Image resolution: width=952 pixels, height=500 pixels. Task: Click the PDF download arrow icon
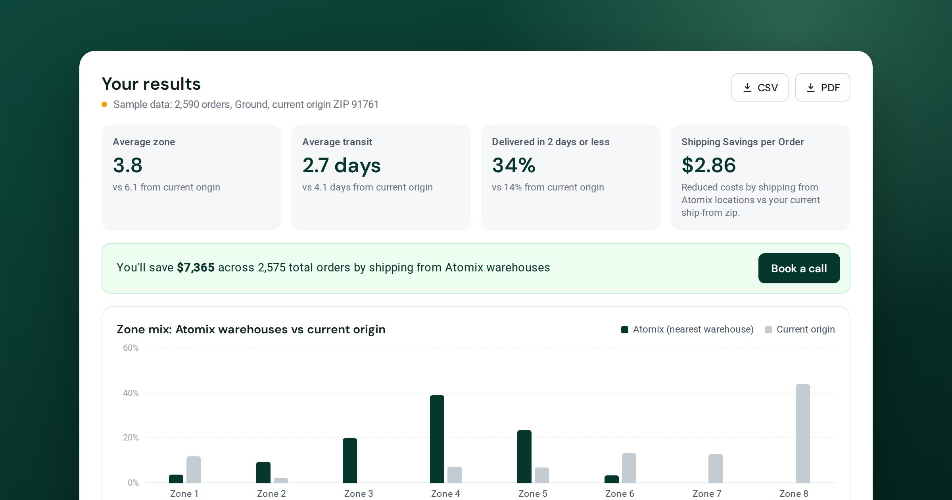tap(810, 88)
